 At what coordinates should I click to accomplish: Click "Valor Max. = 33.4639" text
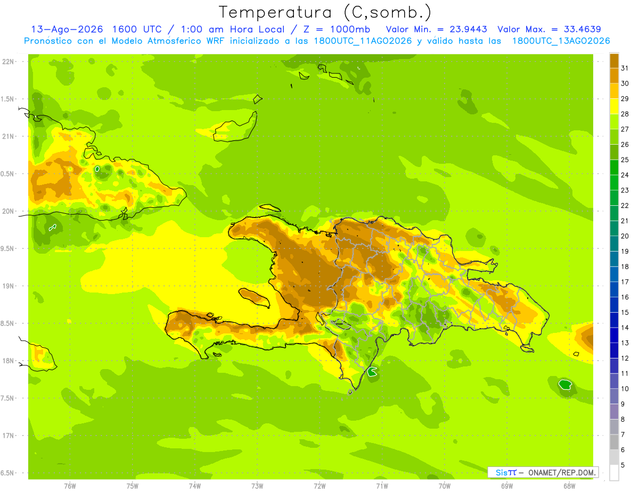click(x=549, y=29)
